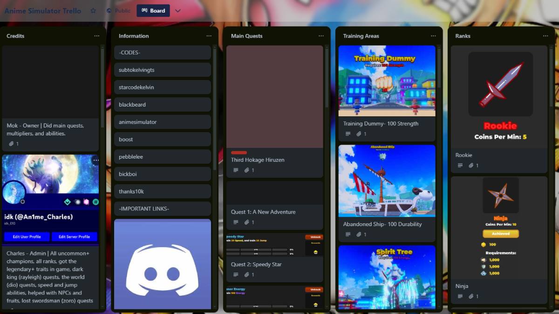This screenshot has height=314, width=559.
Task: Click the attachment icon on Mok card
Action: [11, 144]
